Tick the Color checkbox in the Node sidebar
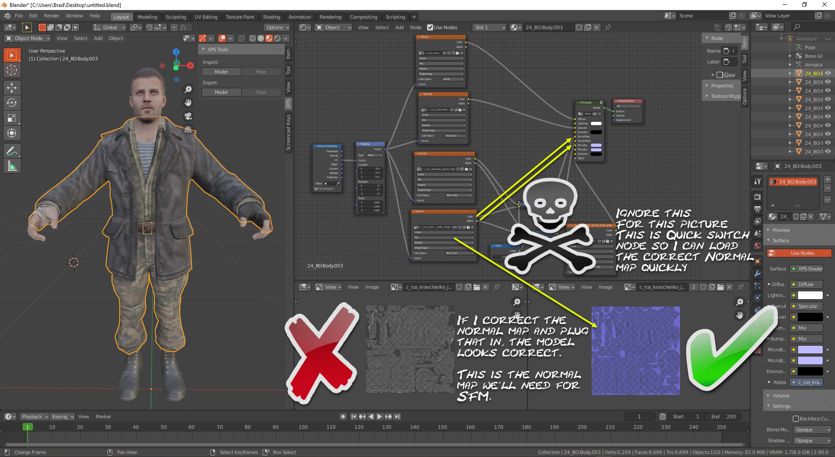The image size is (835, 457). tap(720, 75)
